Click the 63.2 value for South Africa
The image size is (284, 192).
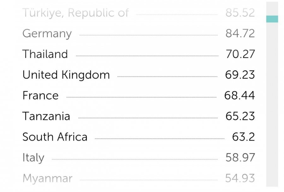point(243,137)
